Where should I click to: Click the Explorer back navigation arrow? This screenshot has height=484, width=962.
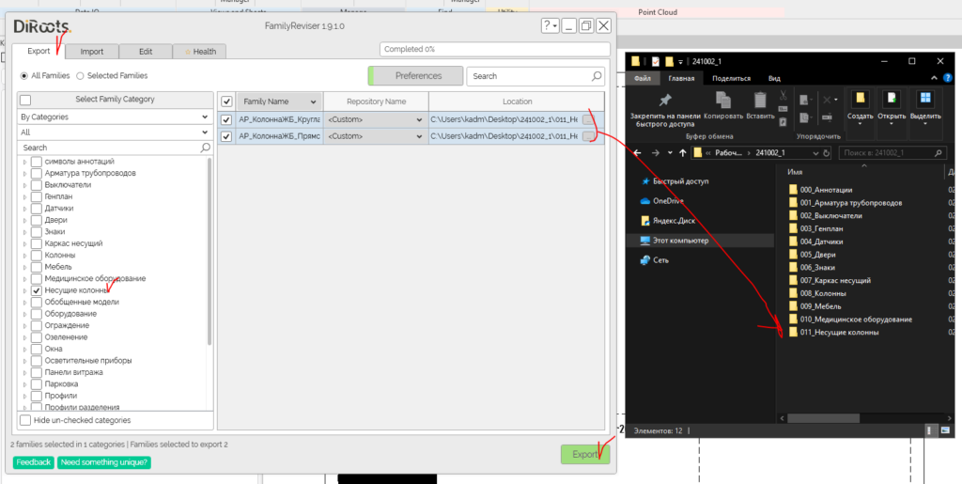(x=637, y=152)
